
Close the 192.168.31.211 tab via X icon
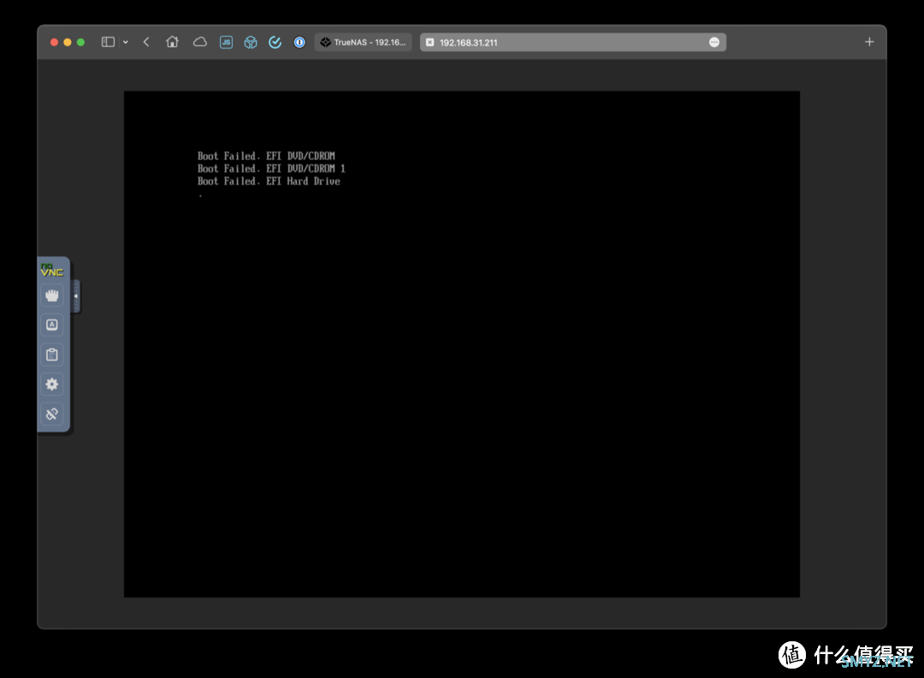coord(430,42)
